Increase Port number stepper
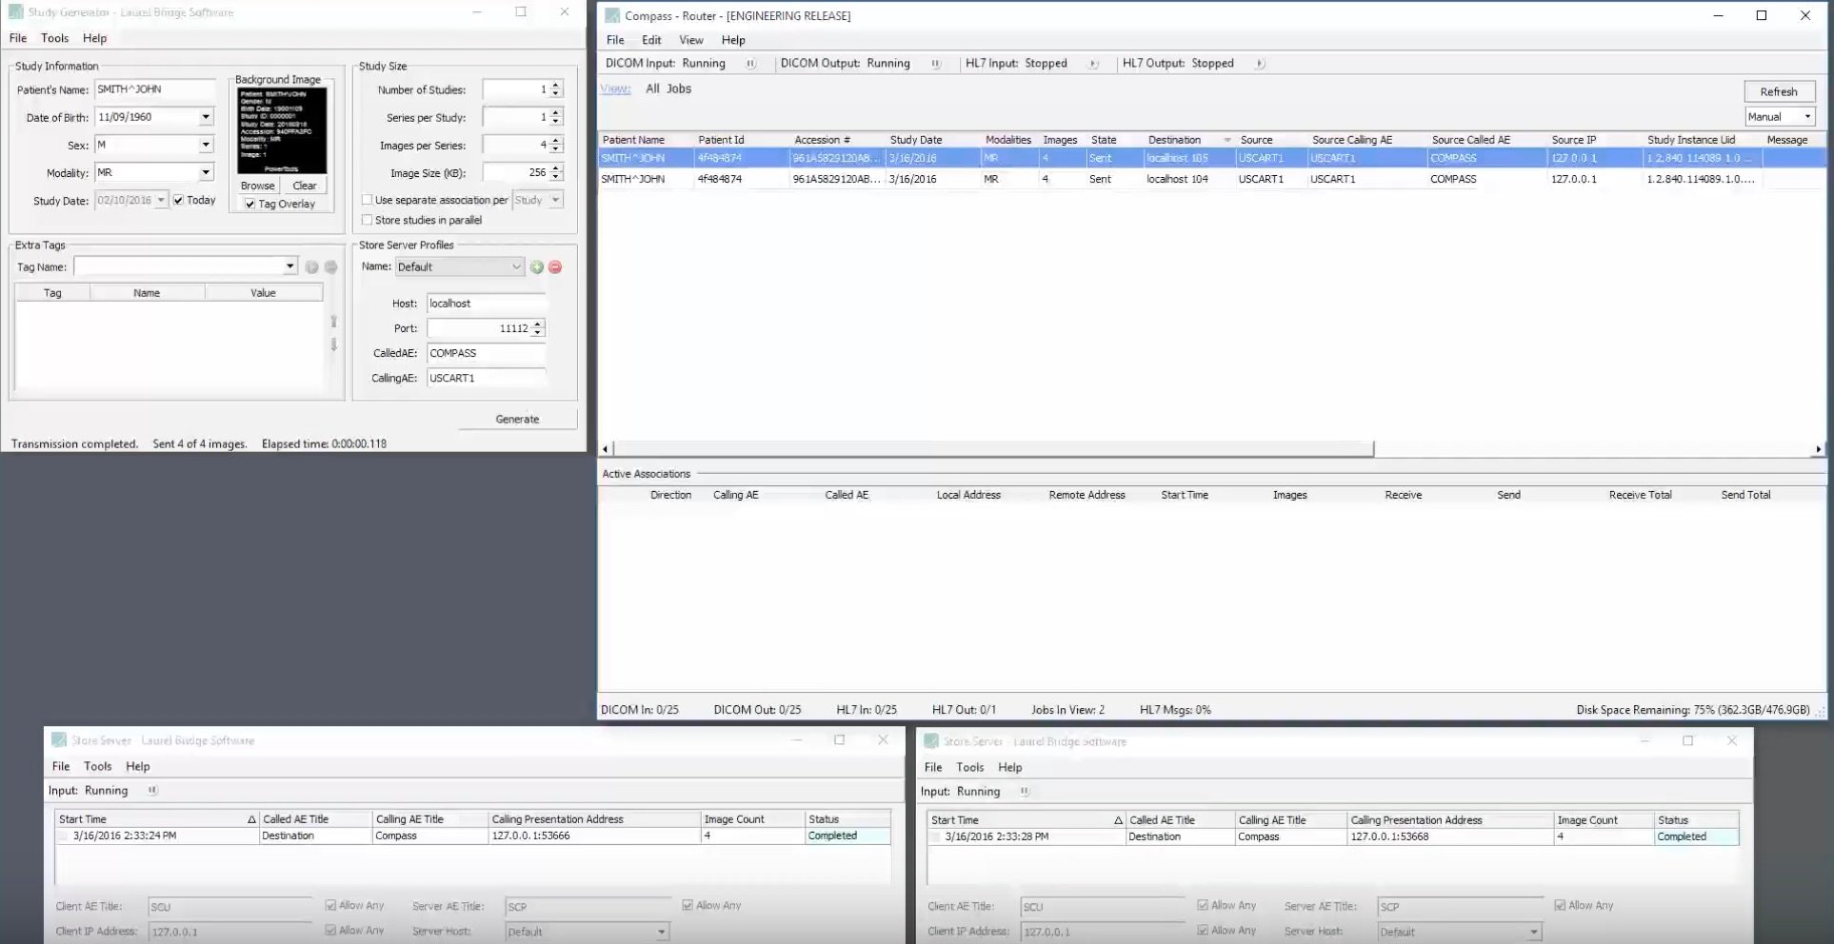 point(538,324)
